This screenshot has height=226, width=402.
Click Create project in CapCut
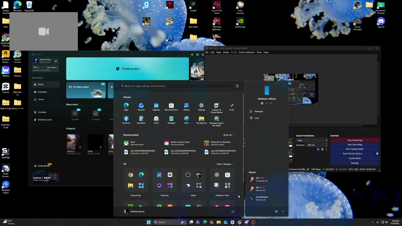(128, 69)
